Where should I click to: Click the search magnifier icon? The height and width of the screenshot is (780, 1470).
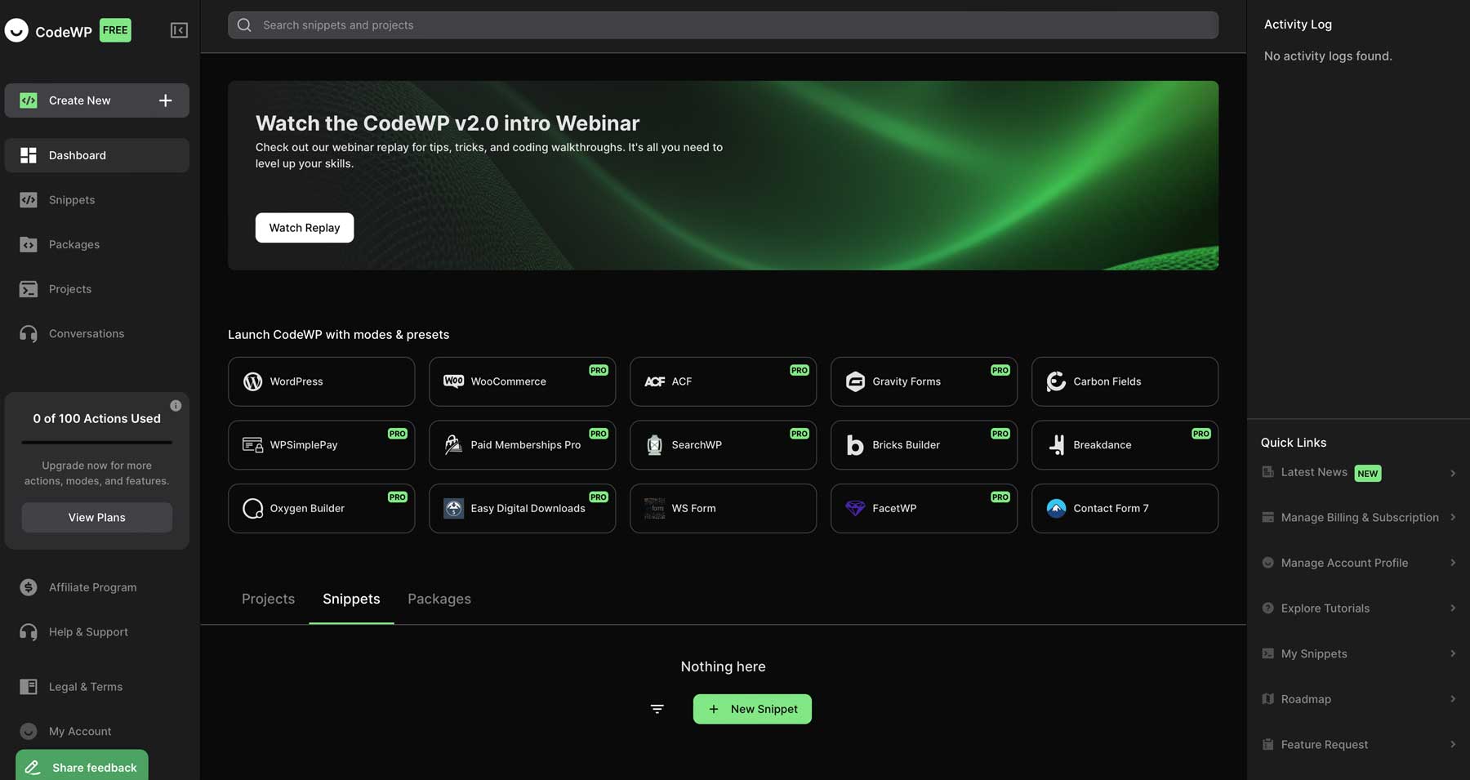point(244,25)
